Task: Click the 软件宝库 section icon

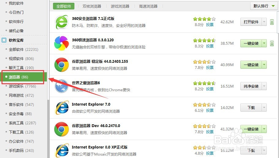Action: [4, 40]
